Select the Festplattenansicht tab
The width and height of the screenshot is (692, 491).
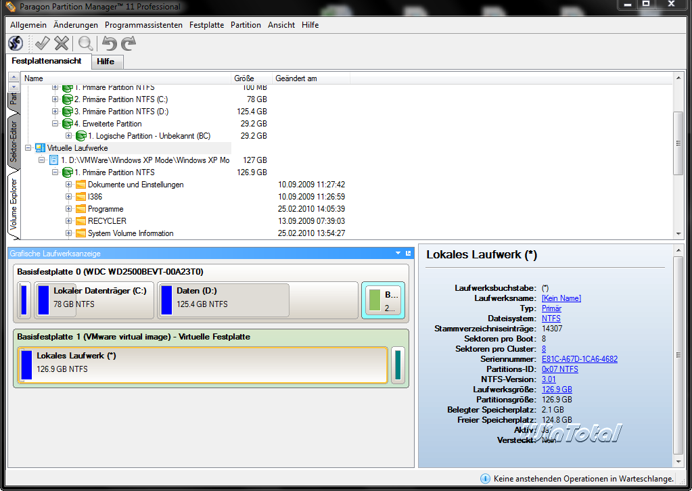click(47, 61)
